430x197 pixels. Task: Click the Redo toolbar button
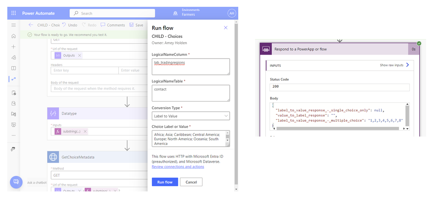pos(89,25)
